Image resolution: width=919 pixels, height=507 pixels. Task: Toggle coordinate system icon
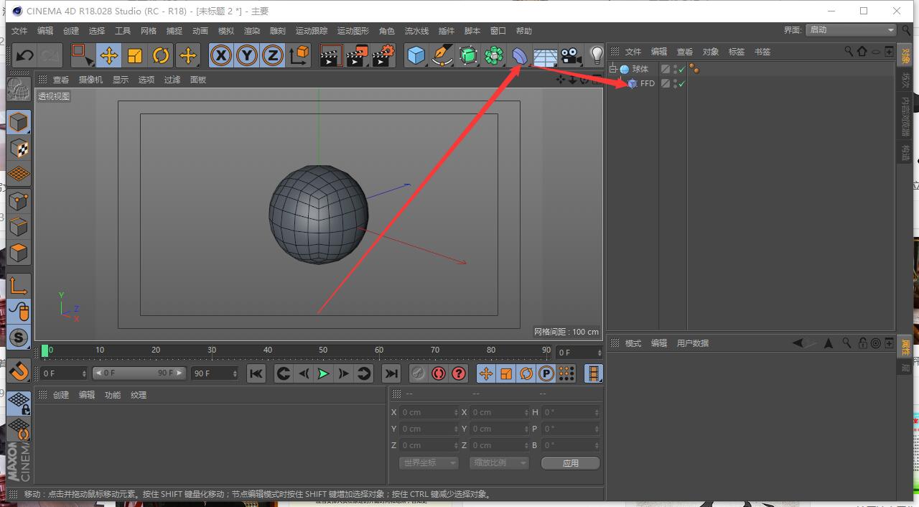click(299, 55)
